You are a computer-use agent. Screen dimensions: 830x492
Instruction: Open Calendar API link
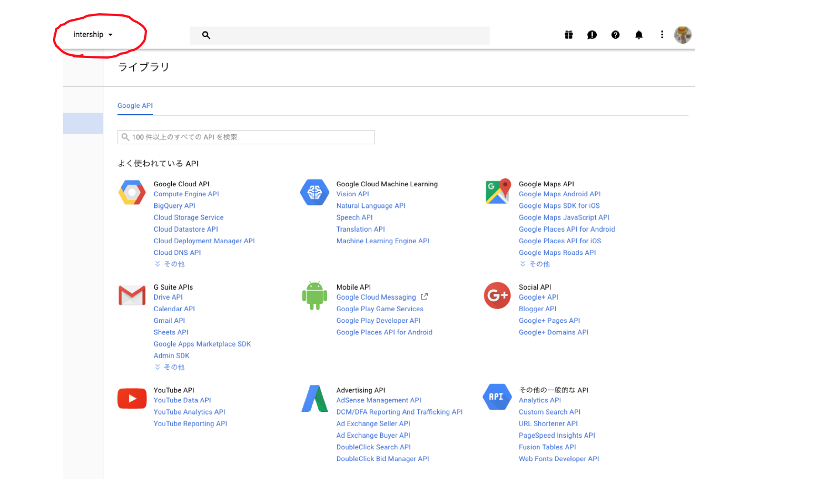(174, 309)
